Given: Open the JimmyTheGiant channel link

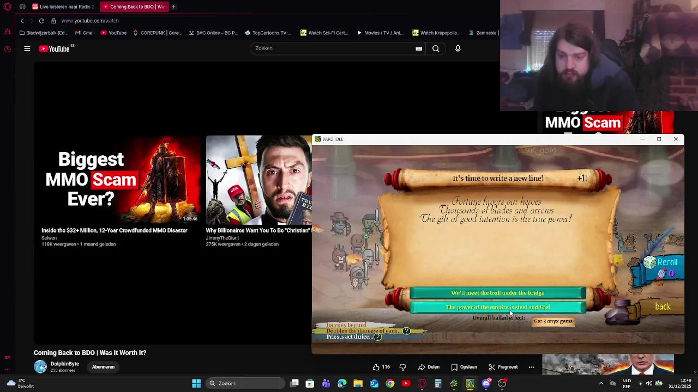Looking at the screenshot, I should [x=222, y=238].
